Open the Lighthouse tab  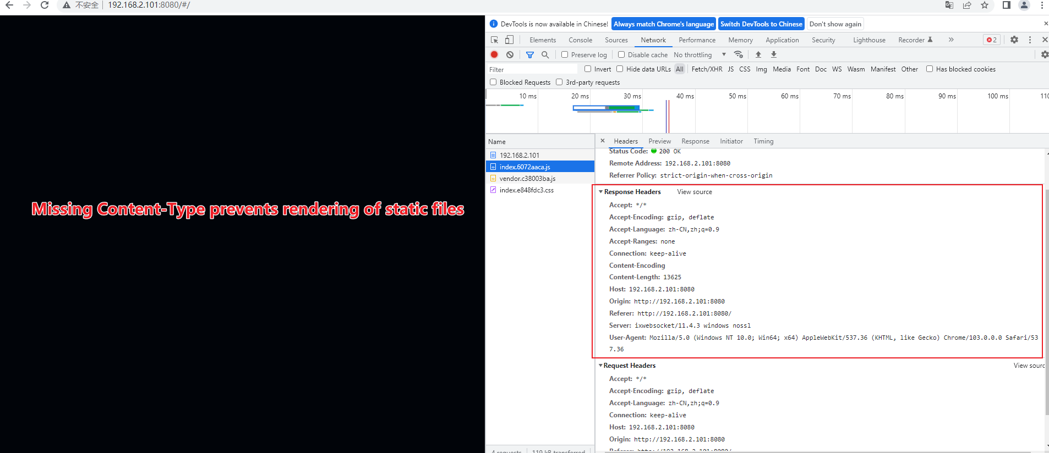(870, 40)
